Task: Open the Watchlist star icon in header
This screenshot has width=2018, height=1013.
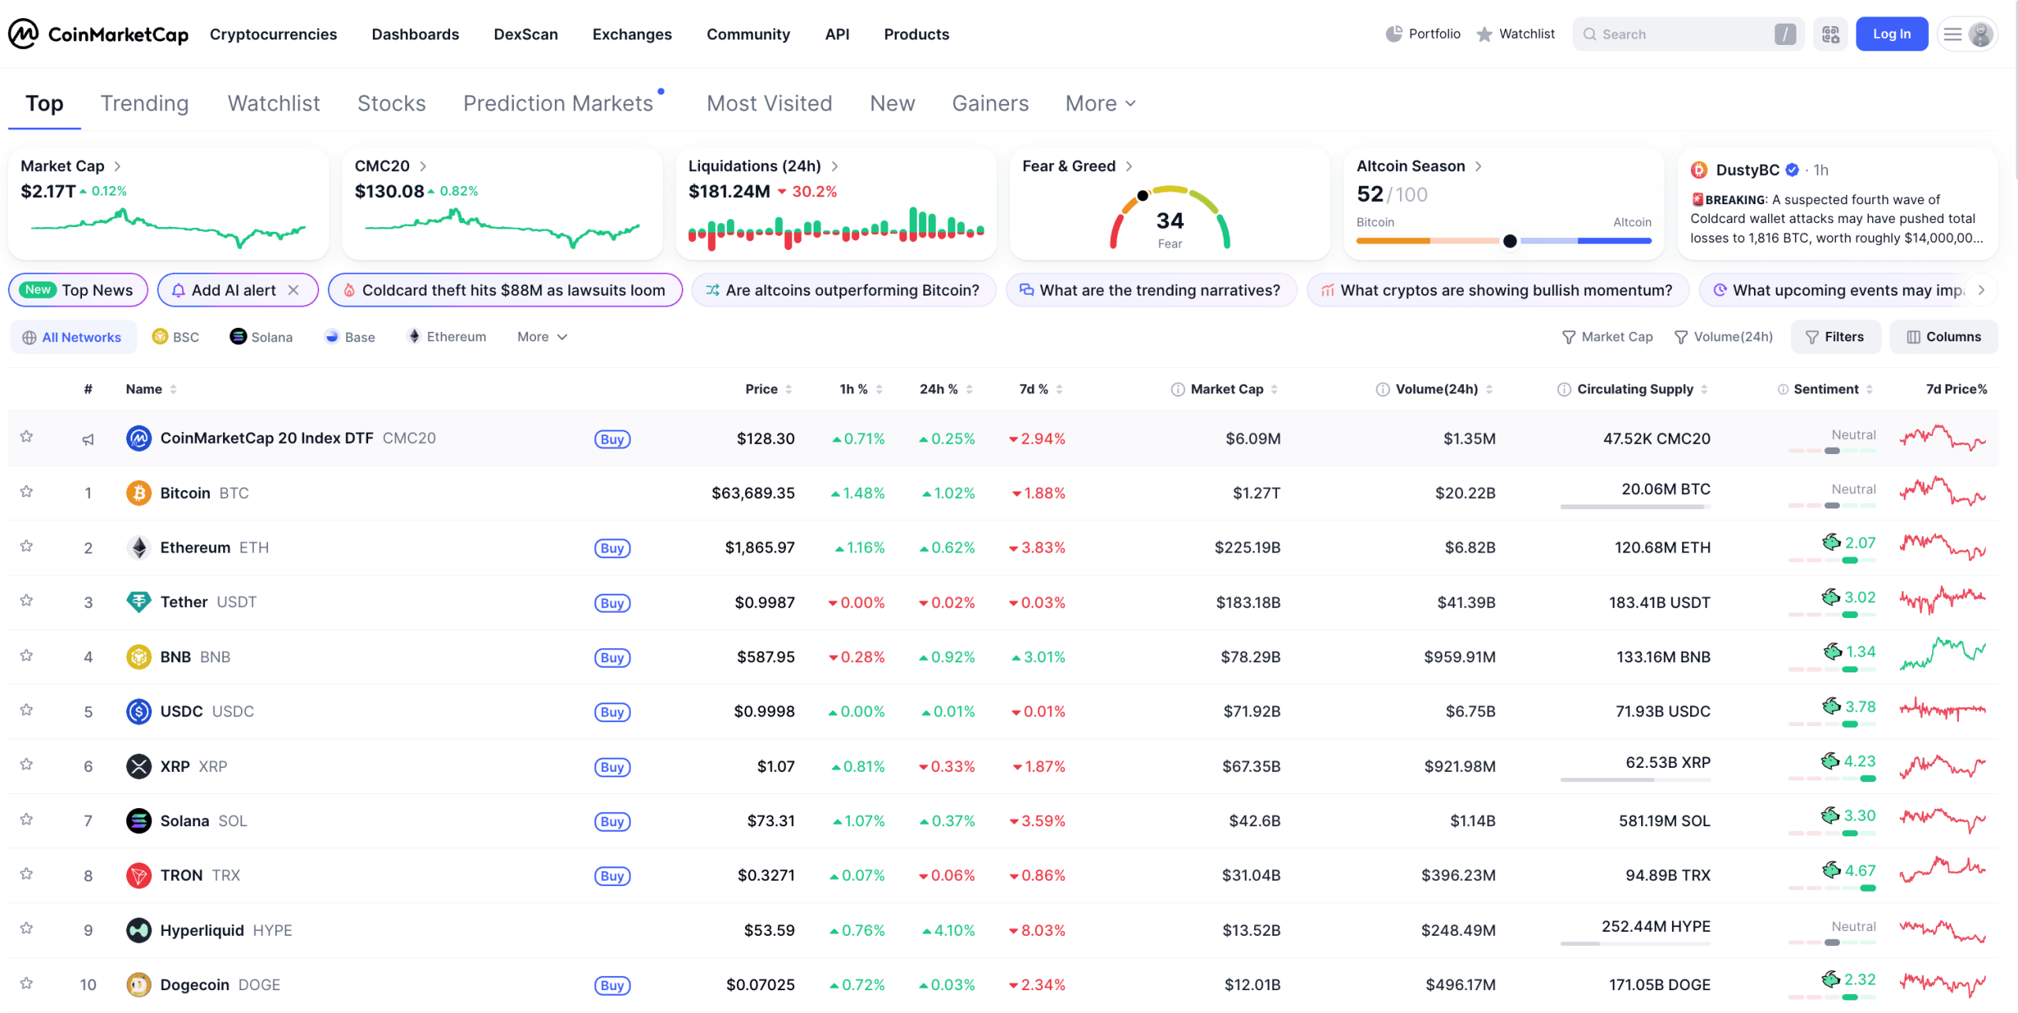Action: [1484, 34]
